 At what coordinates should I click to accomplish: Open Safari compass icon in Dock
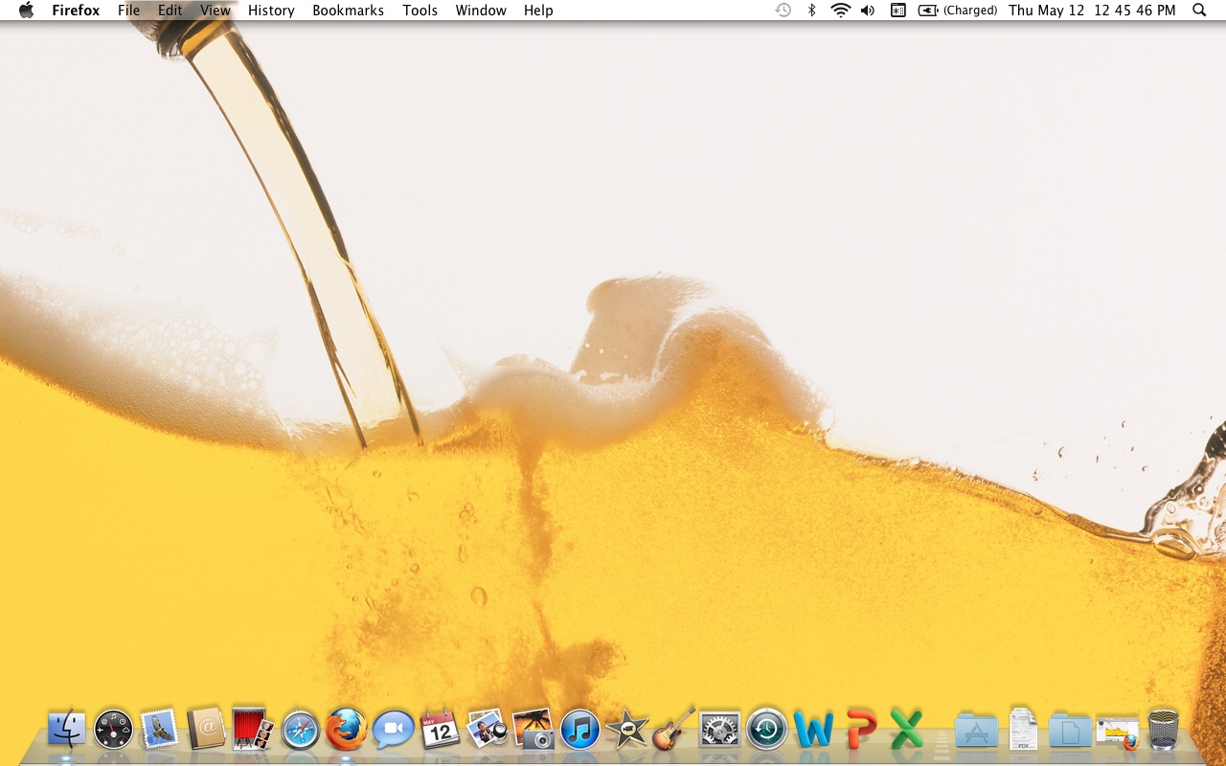300,731
